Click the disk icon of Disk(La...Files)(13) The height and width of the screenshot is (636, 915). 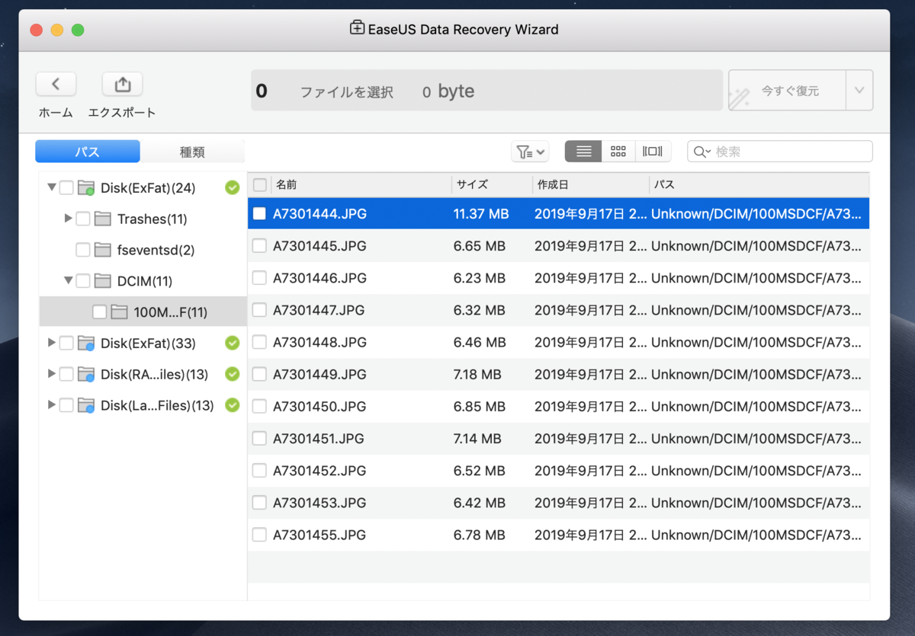86,405
